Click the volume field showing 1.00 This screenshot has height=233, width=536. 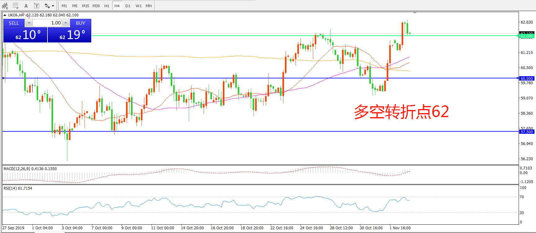coord(47,23)
